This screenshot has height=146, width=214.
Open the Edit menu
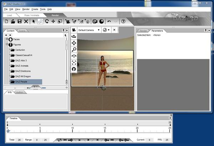(x=11, y=9)
